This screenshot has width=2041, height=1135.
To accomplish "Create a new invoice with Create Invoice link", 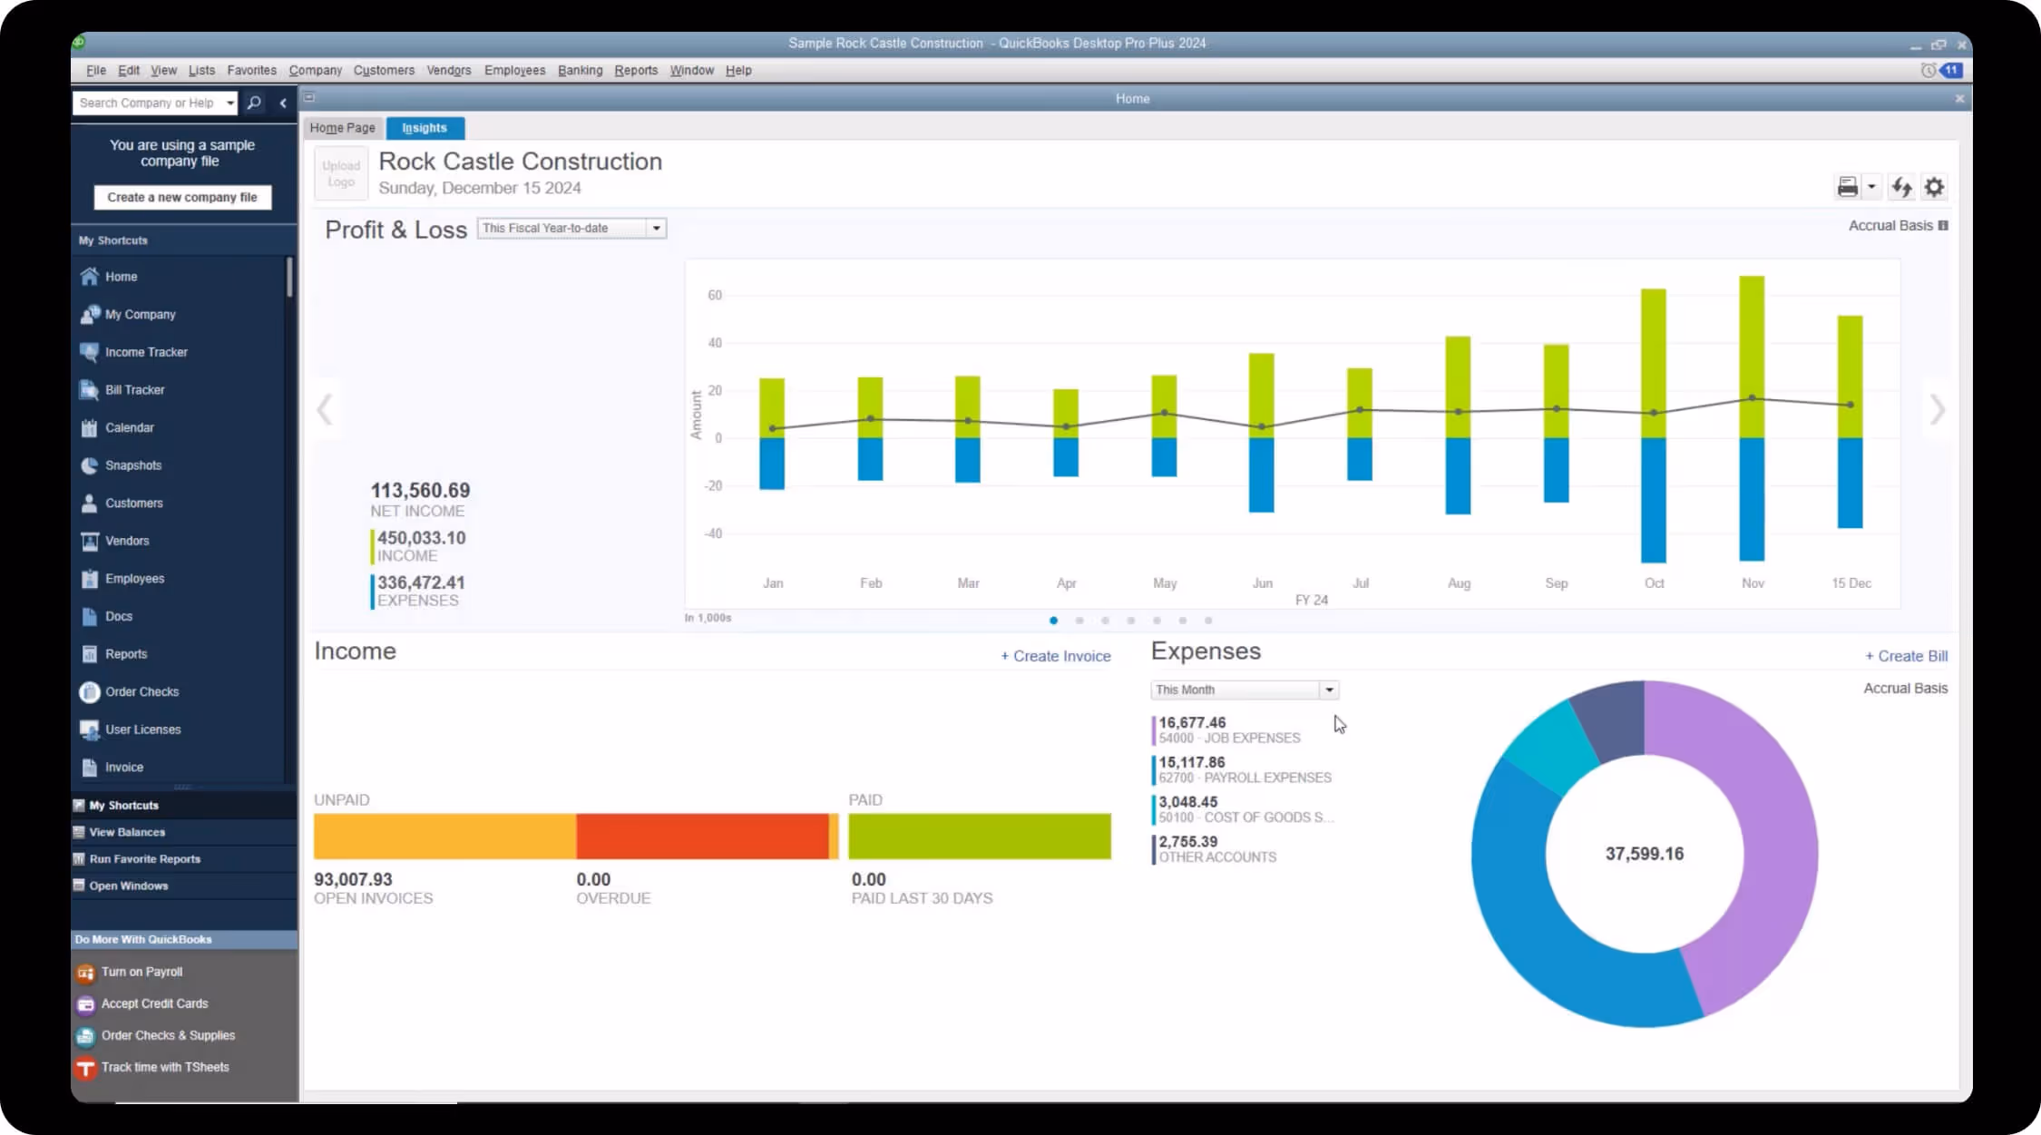I will [1055, 655].
